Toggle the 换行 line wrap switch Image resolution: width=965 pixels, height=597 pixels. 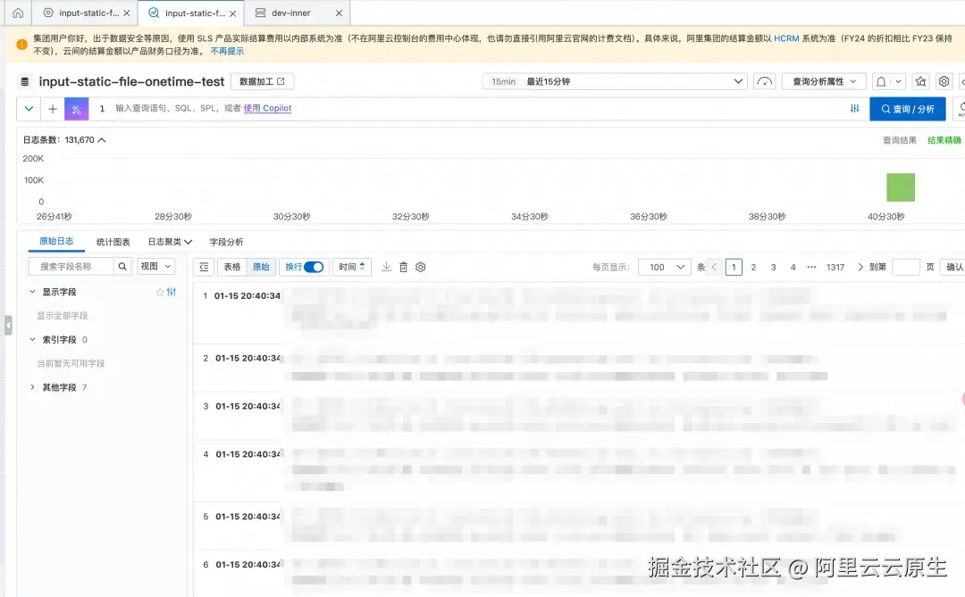click(x=314, y=267)
